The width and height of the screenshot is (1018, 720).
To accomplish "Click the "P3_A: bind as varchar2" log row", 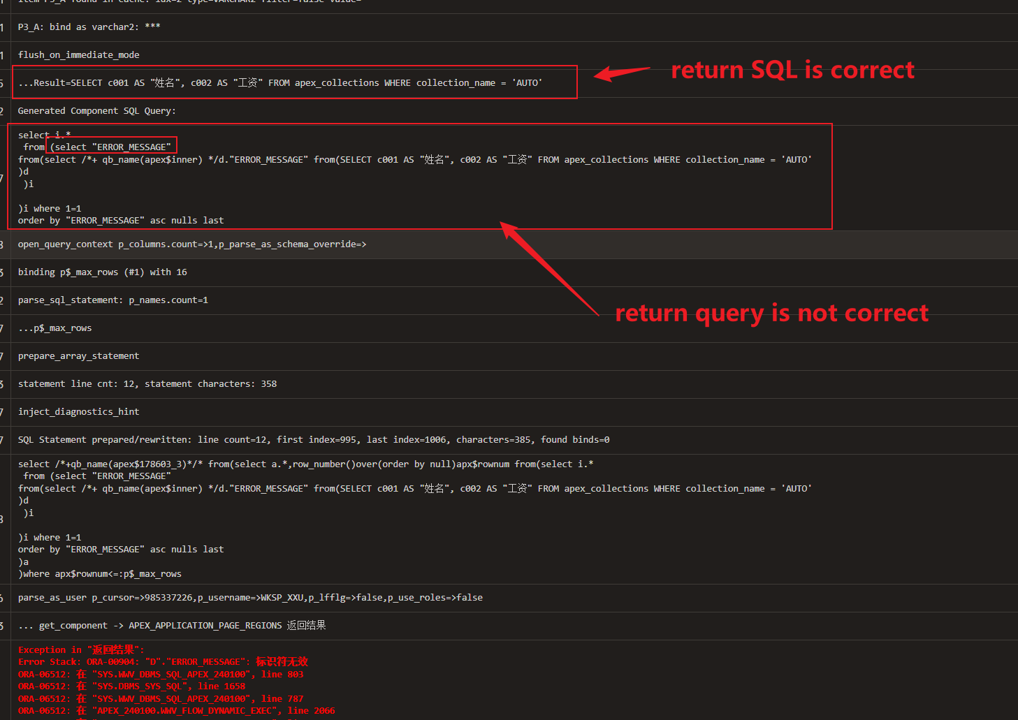I will (89, 27).
